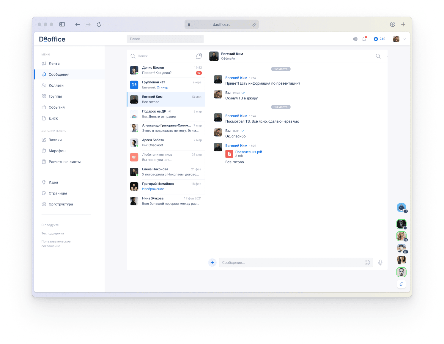Go to Коллеги section
444x344 pixels.
tap(56, 85)
